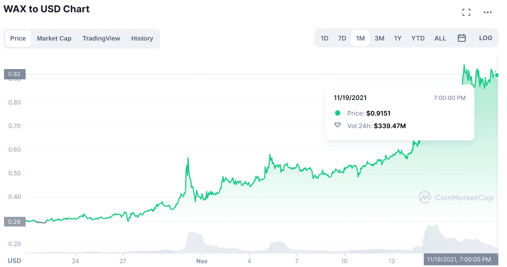
Task: Select the 1M time range
Action: [x=360, y=39]
